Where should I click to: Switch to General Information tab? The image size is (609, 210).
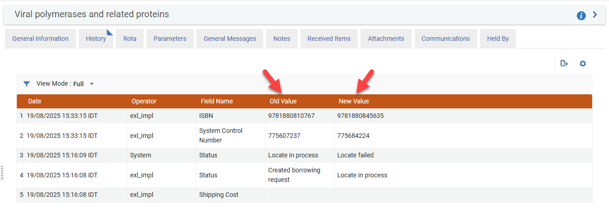click(x=40, y=39)
